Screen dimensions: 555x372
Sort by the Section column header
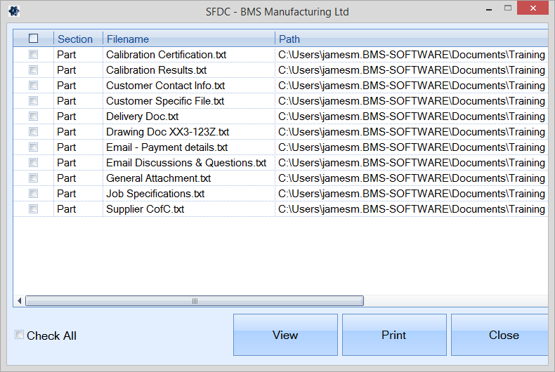click(75, 39)
